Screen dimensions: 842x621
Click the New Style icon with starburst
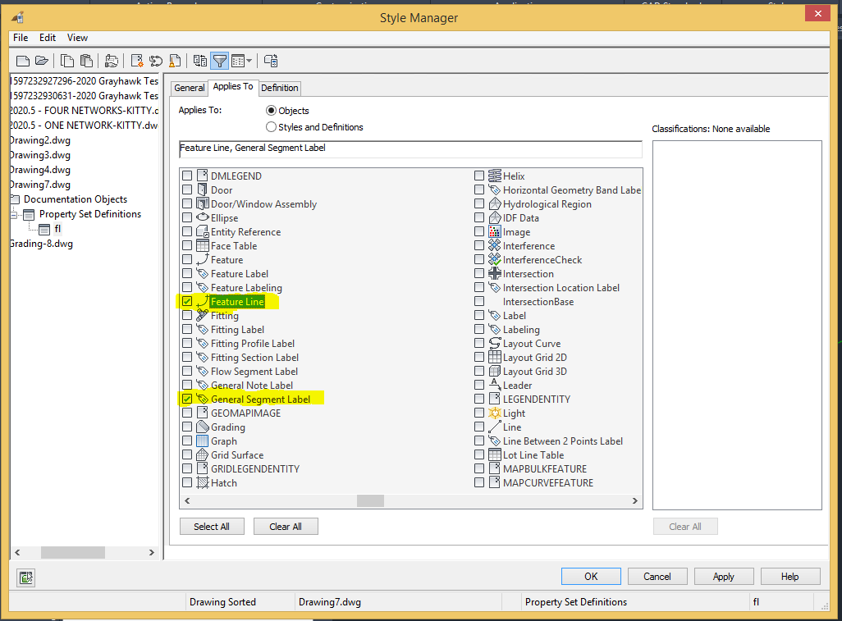[137, 61]
